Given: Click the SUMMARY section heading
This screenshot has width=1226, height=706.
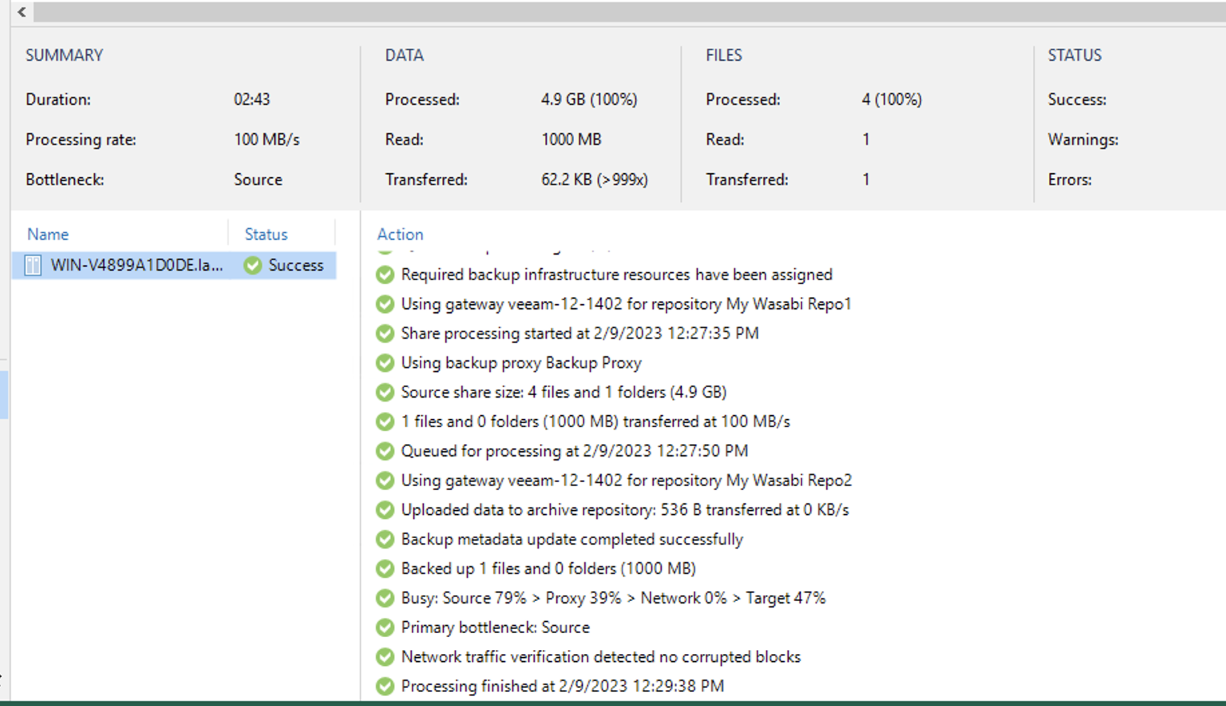Looking at the screenshot, I should tap(64, 55).
